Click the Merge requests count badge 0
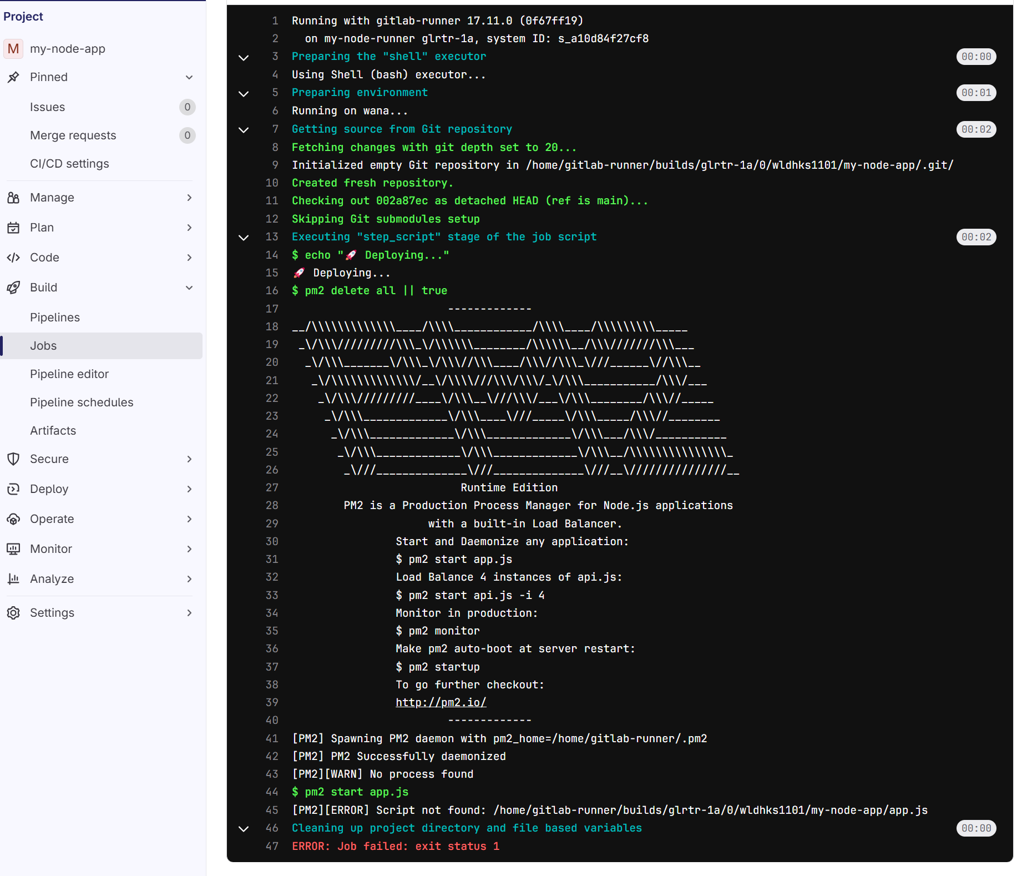This screenshot has width=1022, height=876. pyautogui.click(x=188, y=135)
